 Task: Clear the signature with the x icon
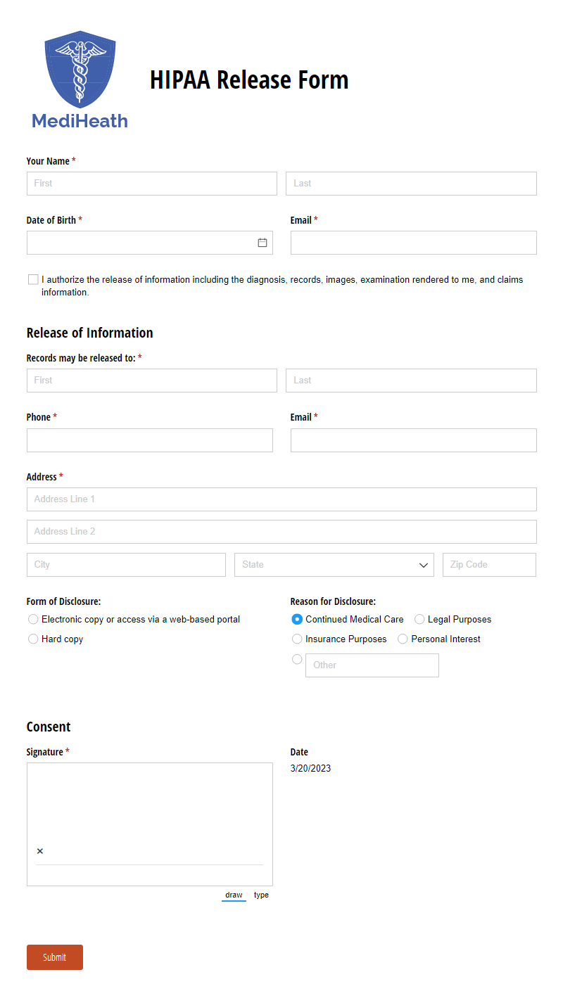pyautogui.click(x=39, y=851)
